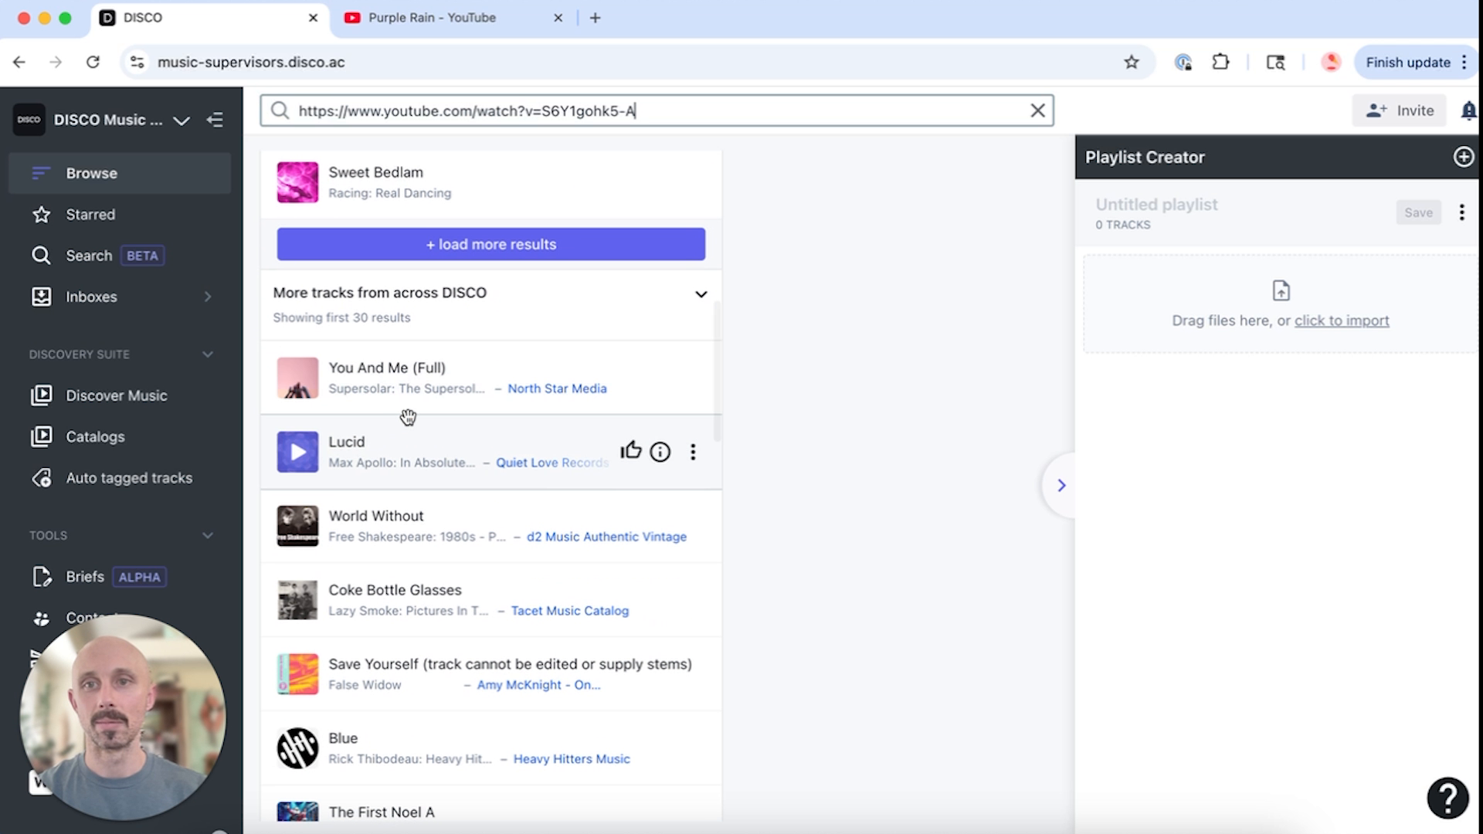Click the load more results button
This screenshot has height=834, width=1483.
pos(490,244)
